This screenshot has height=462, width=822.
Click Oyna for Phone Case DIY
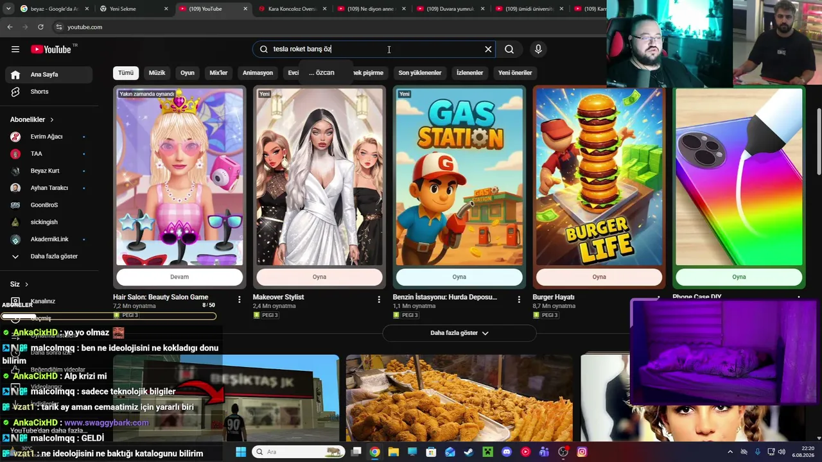point(739,277)
